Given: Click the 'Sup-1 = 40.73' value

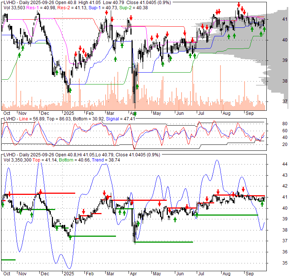Looking at the screenshot, I should [103, 8].
